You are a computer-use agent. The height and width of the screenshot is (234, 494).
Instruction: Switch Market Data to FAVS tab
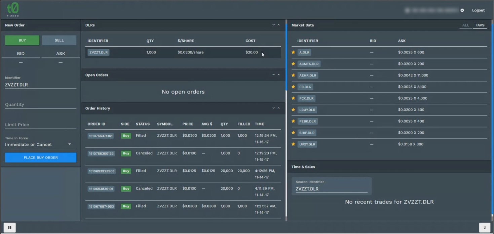pos(480,25)
